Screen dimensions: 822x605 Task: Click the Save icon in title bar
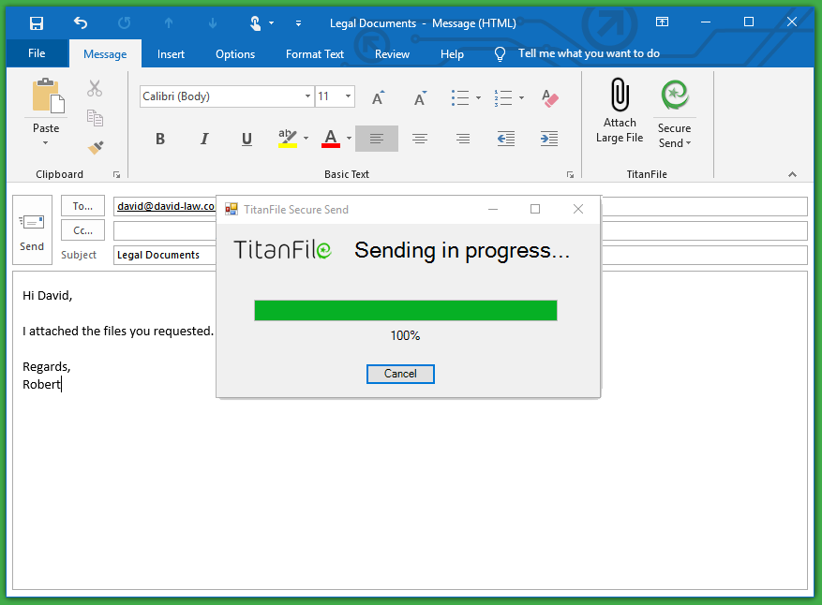(37, 23)
